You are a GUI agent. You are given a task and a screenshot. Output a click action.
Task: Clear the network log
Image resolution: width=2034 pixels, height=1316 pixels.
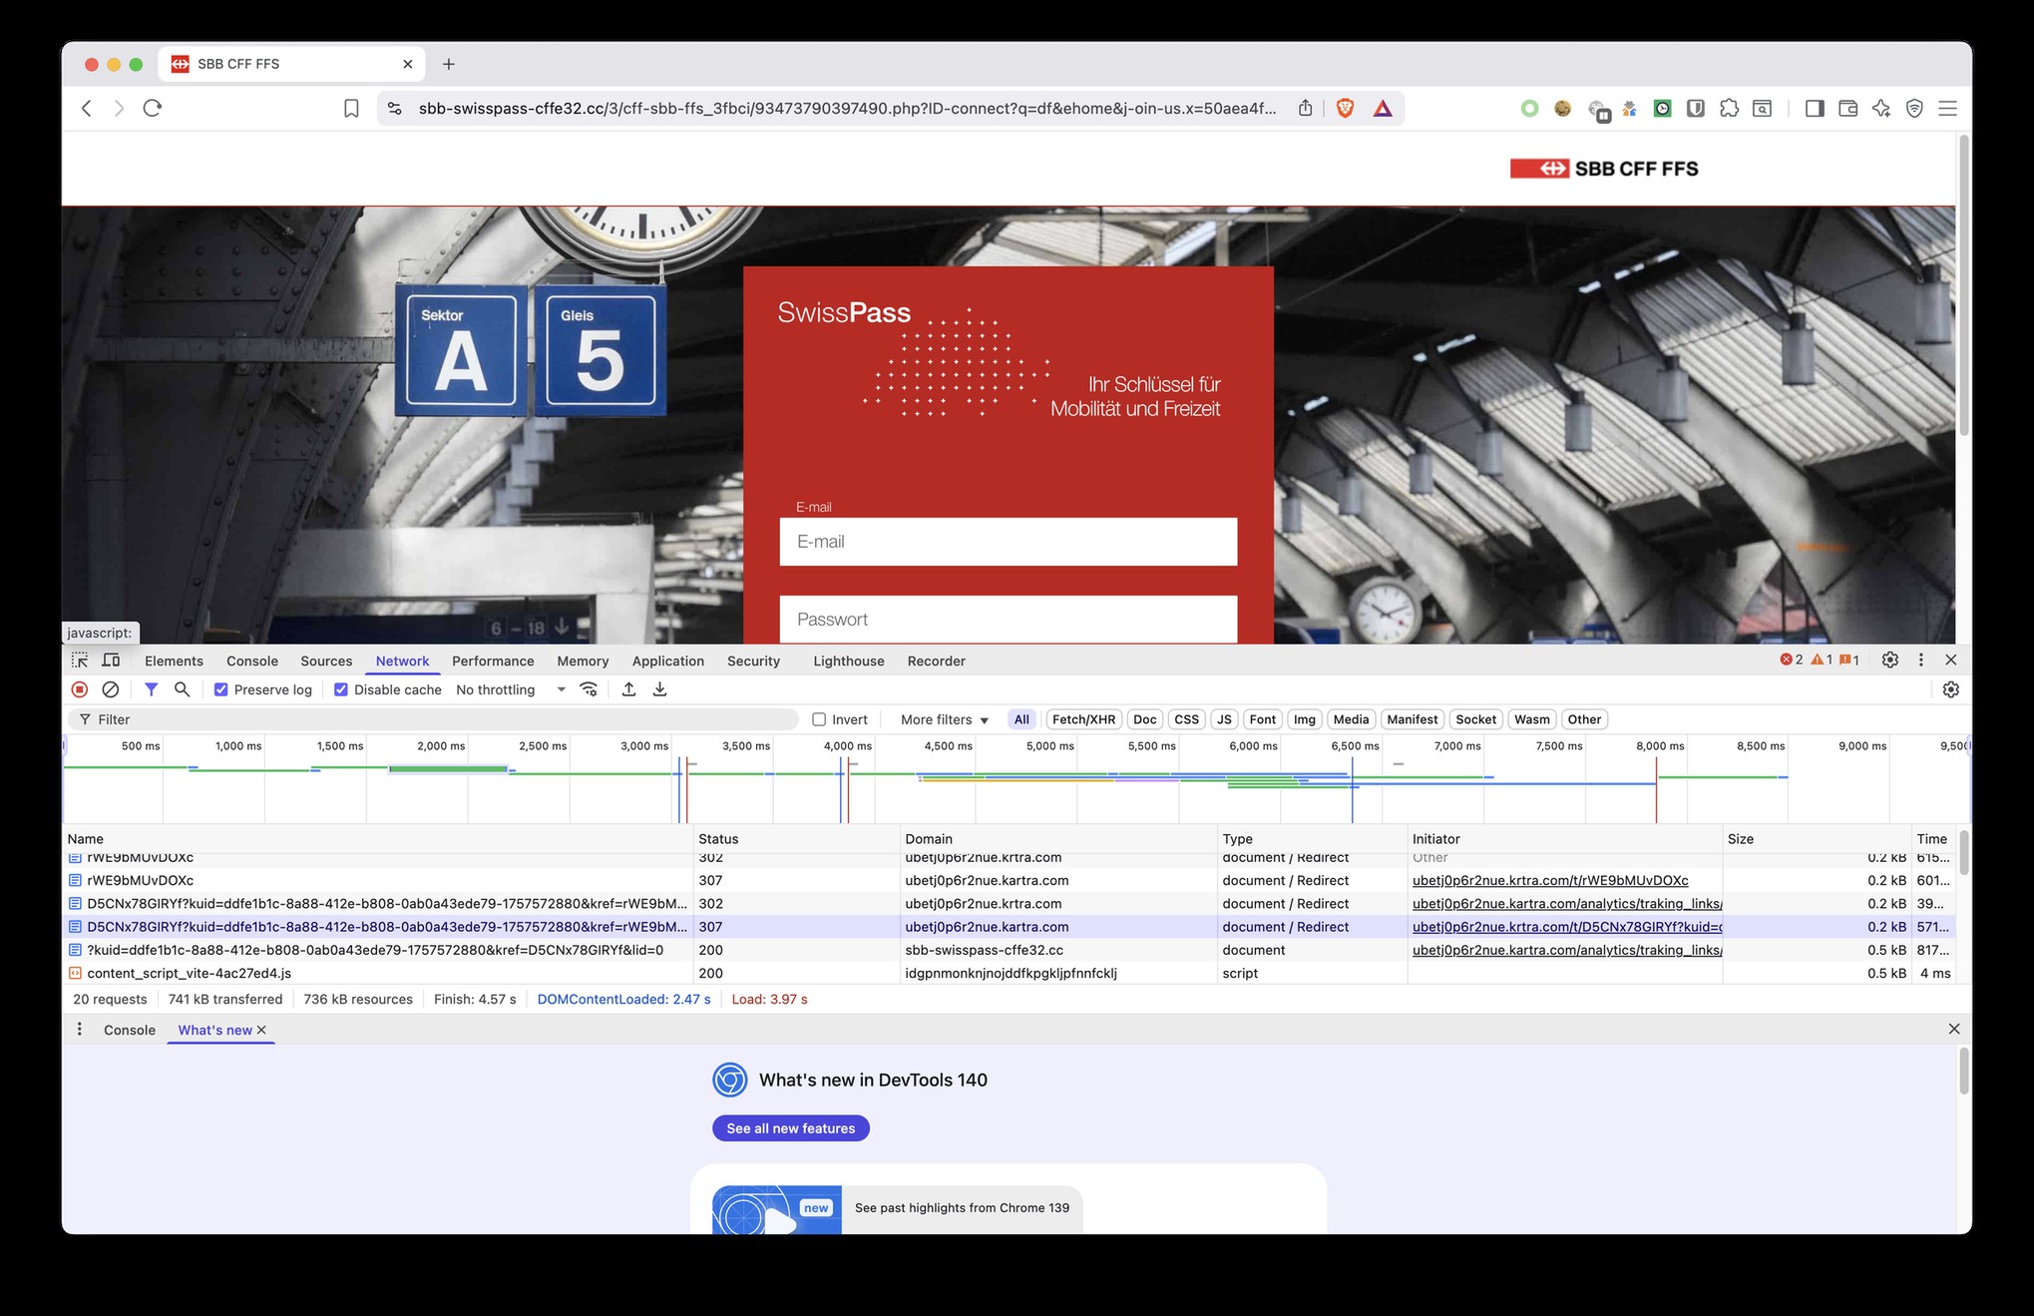click(x=111, y=689)
